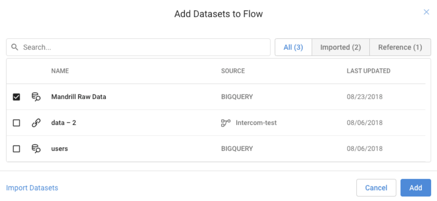
Task: Click the link icon beside data – 2
Action: tap(36, 123)
